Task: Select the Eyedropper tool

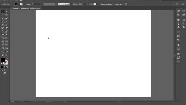Action: point(3,45)
